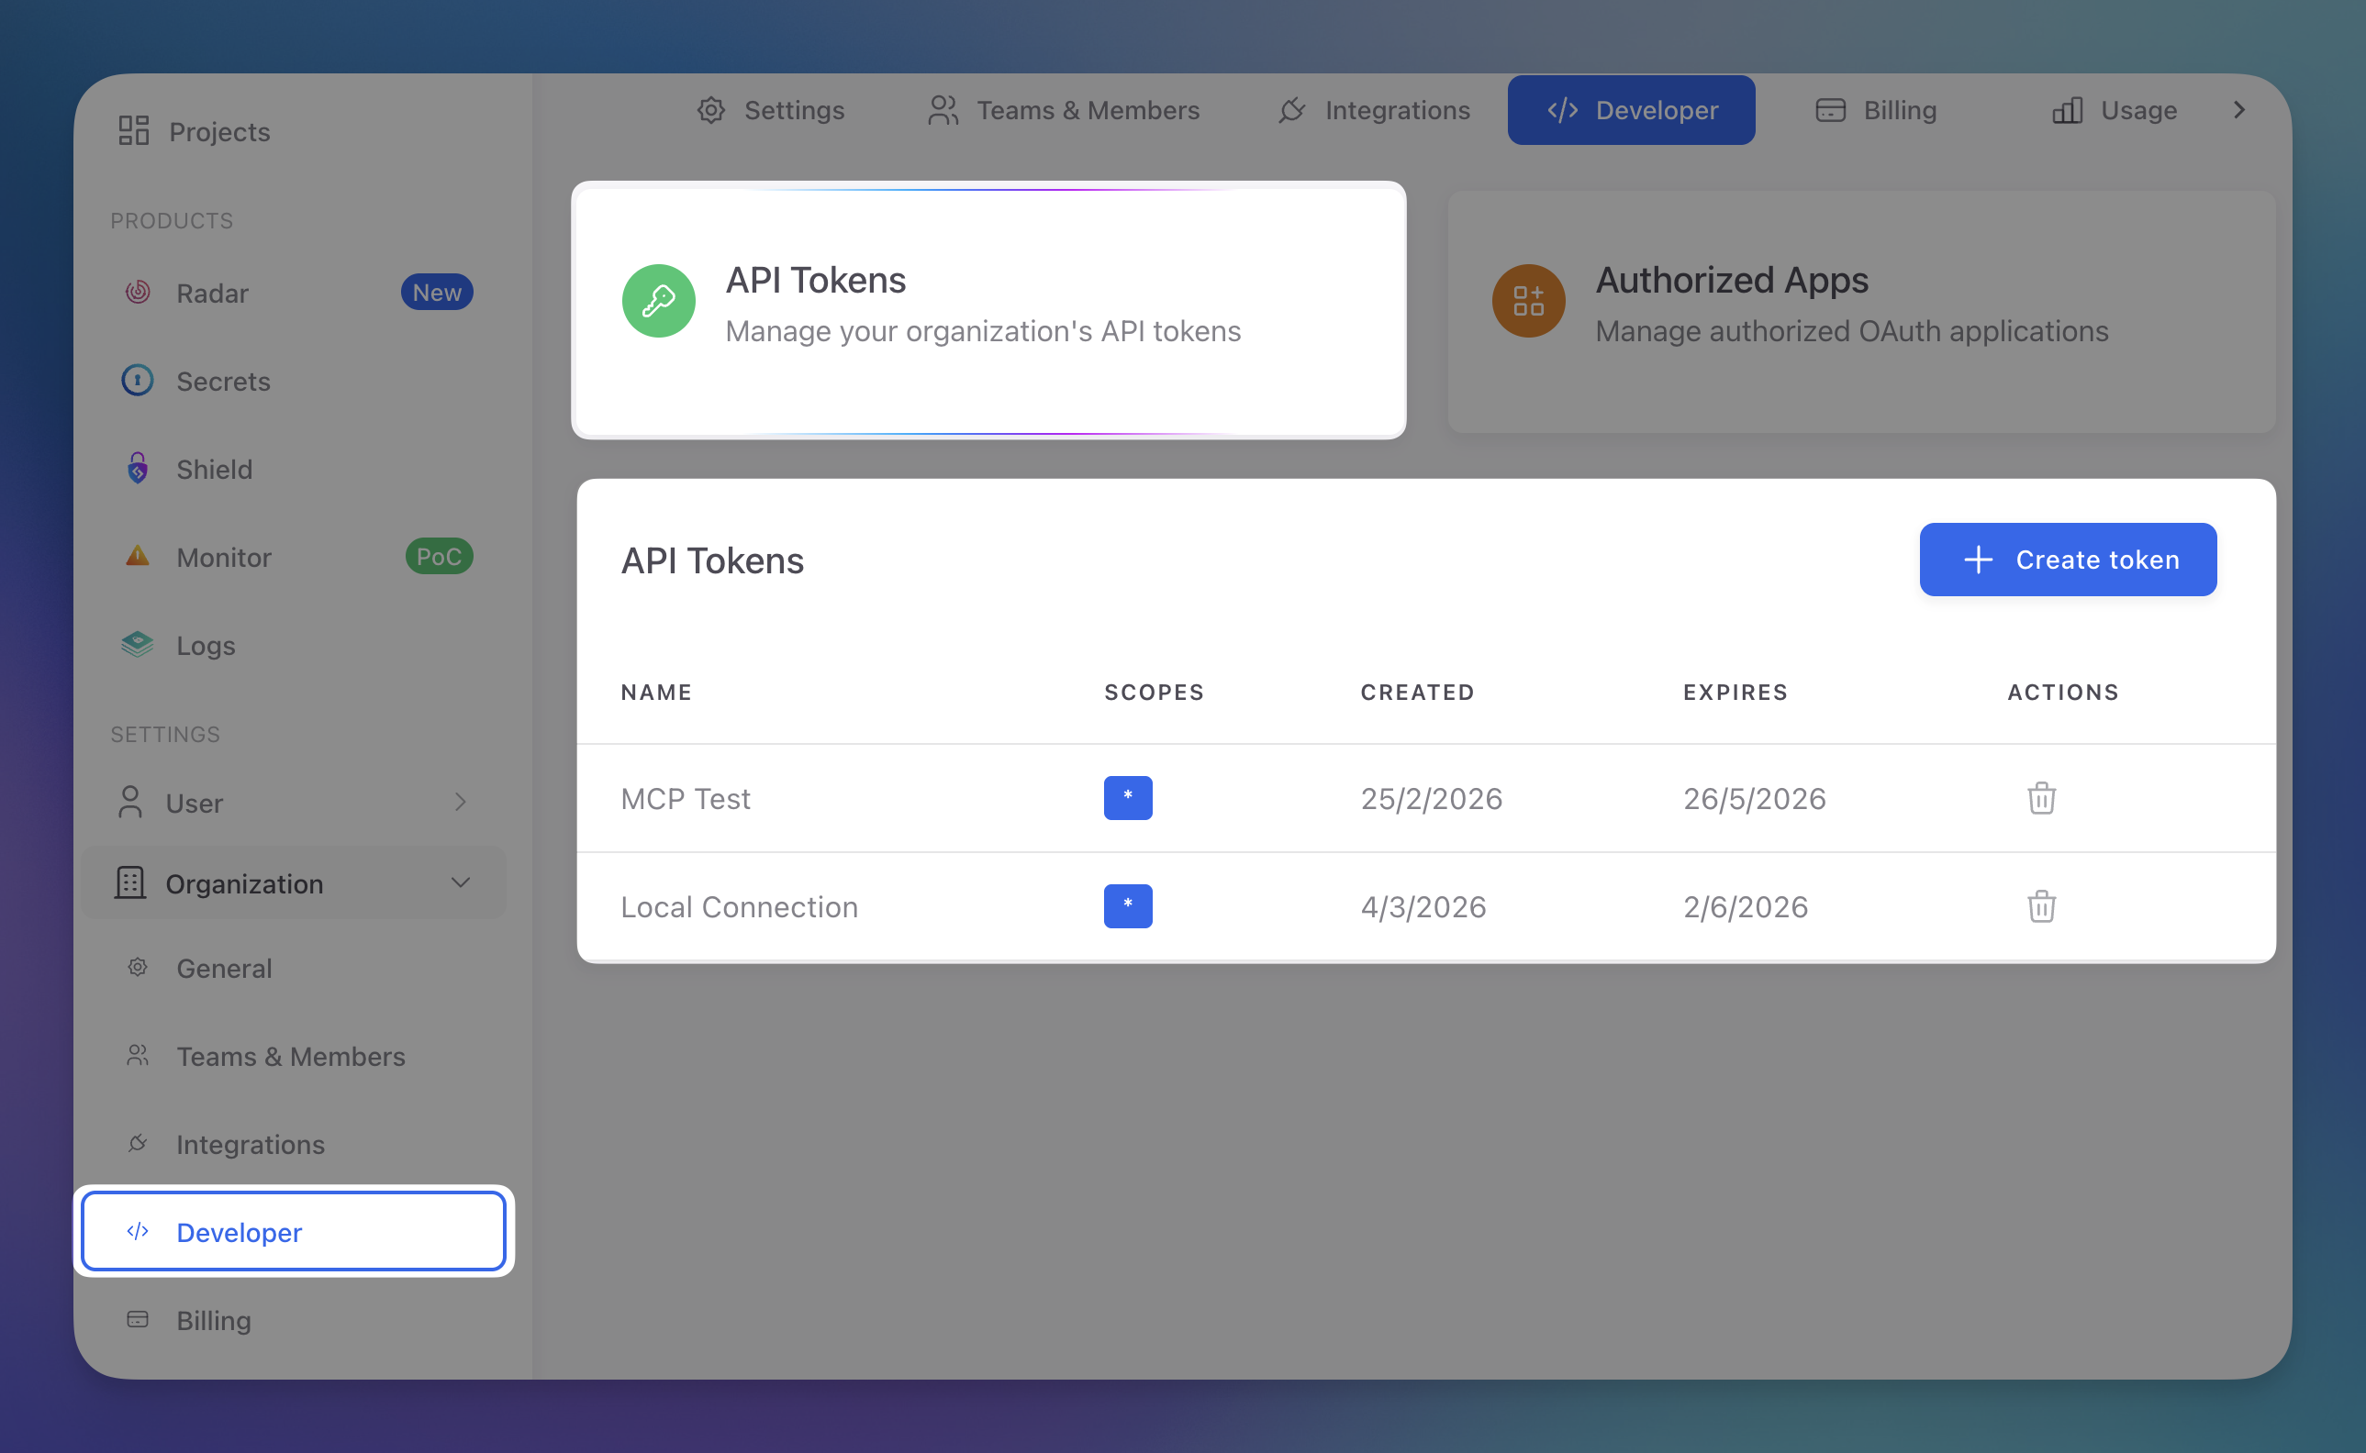Open the Projects panel icon
This screenshot has height=1453, width=2366.
pos(135,130)
